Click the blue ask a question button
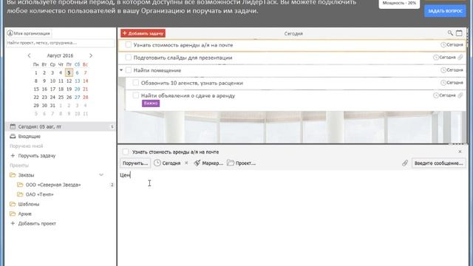This screenshot has width=473, height=266. (x=445, y=11)
